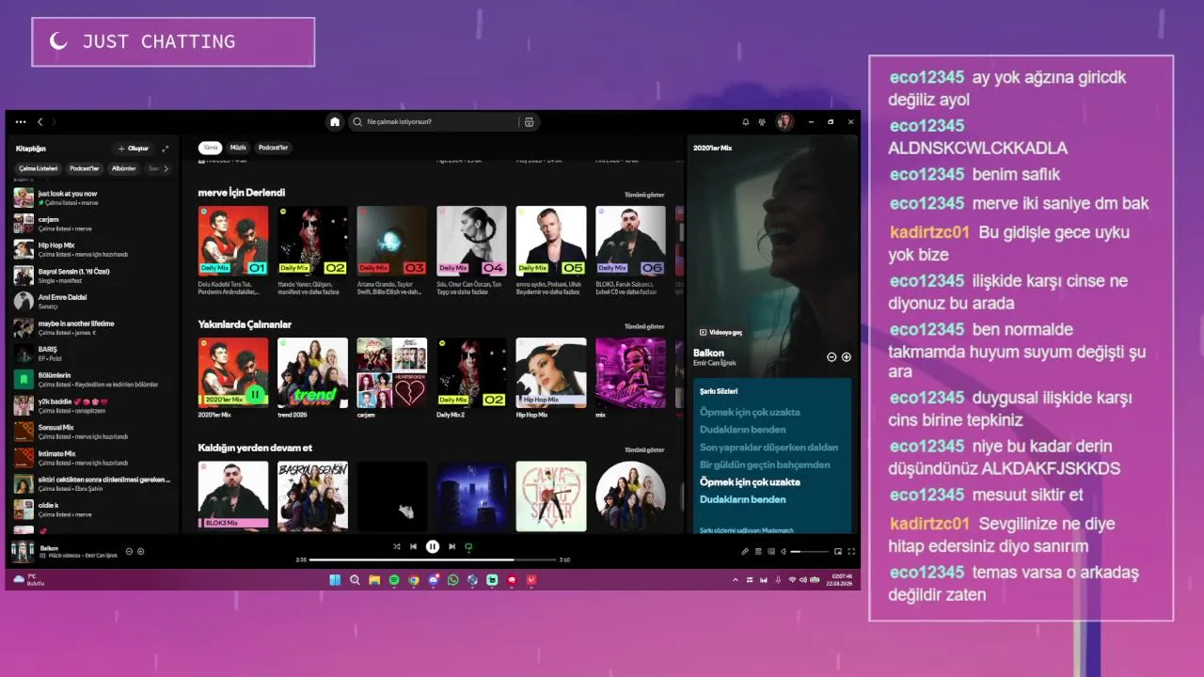Select the Tümü filter on the home feed
Screen dimensions: 1204x677
(211, 148)
